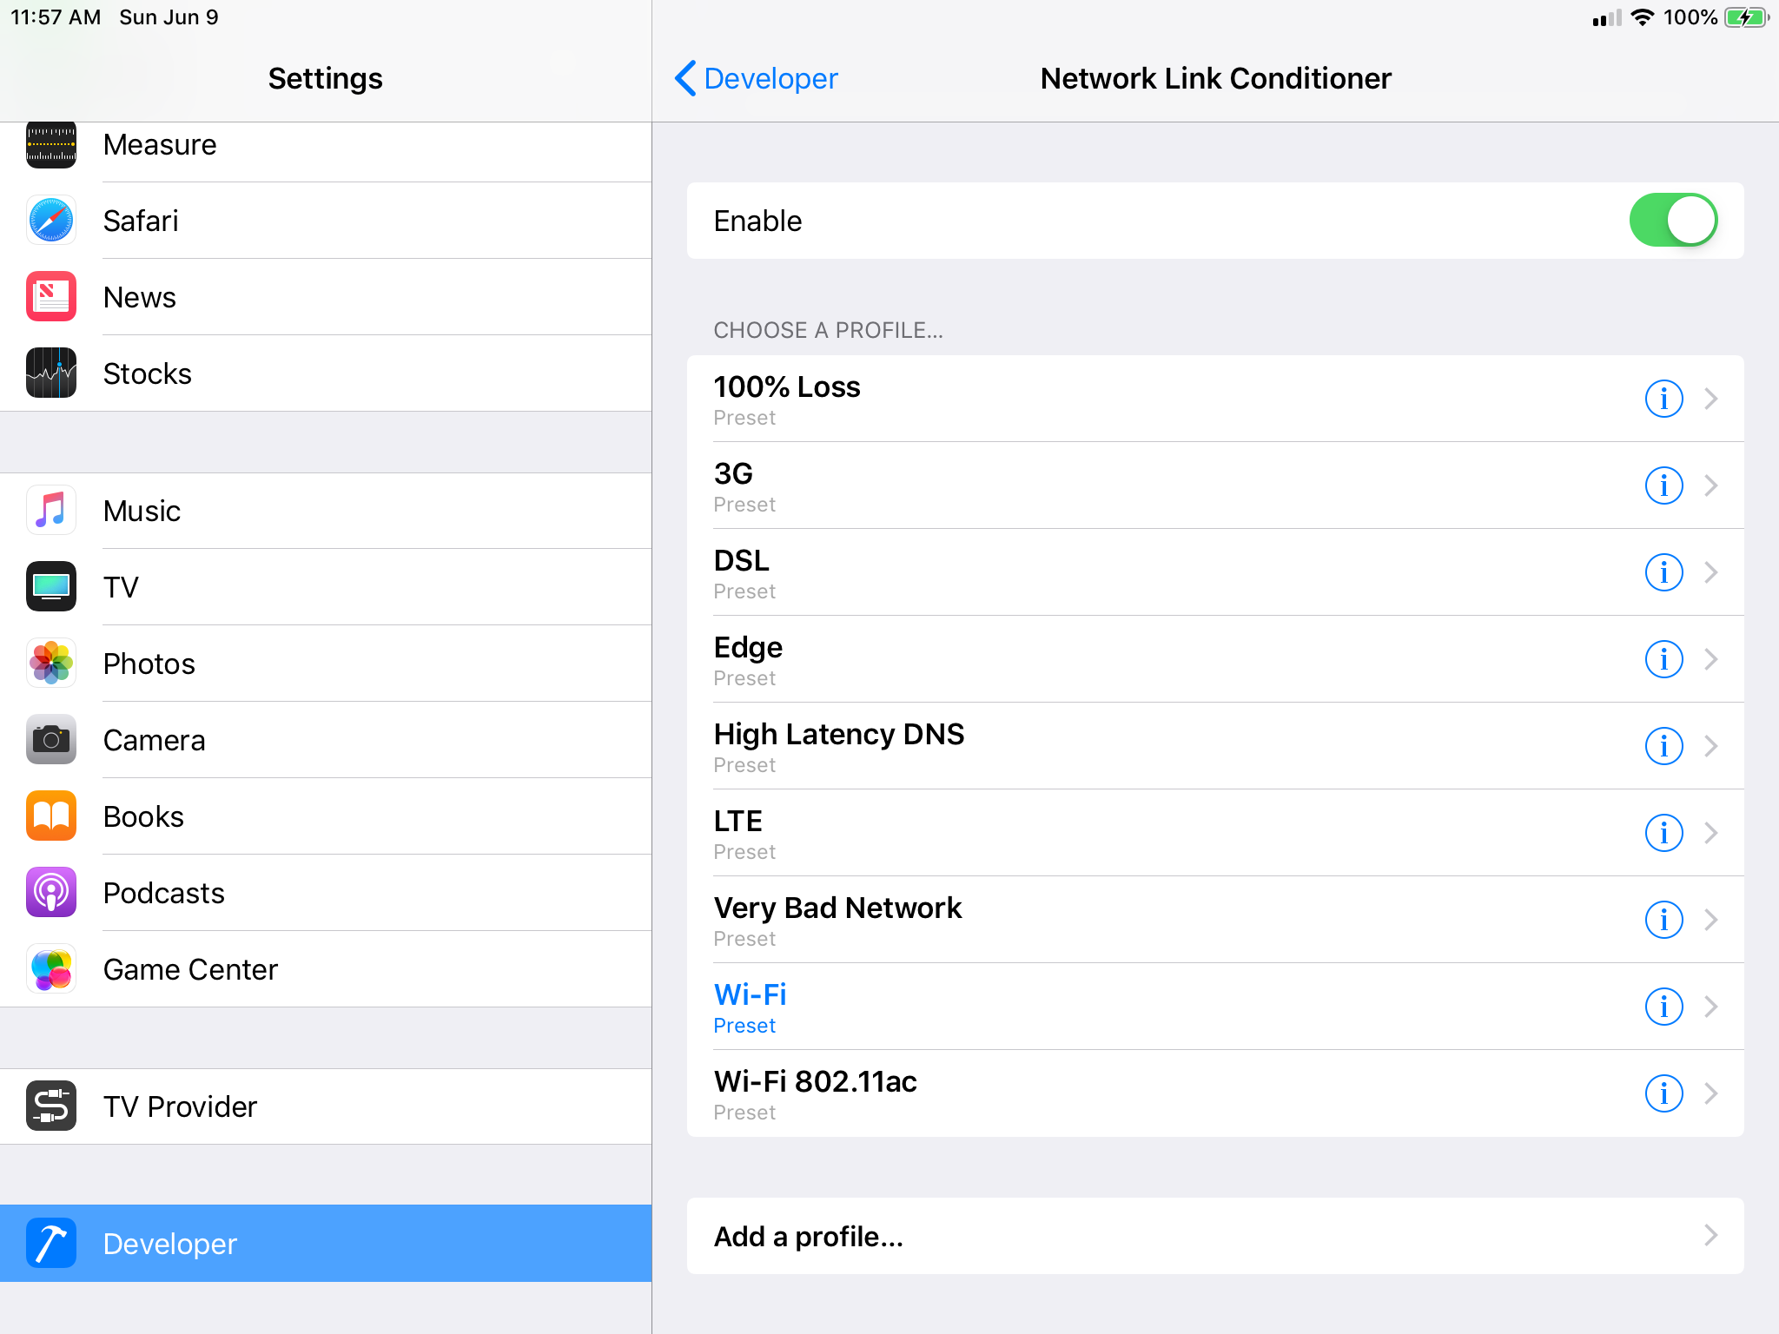The height and width of the screenshot is (1334, 1779).
Task: Tap the Music note icon
Action: [51, 511]
